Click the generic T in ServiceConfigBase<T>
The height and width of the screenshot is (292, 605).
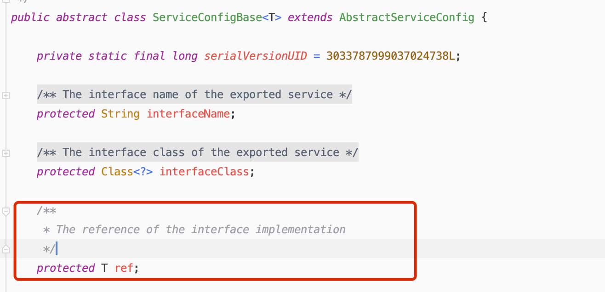pos(272,18)
